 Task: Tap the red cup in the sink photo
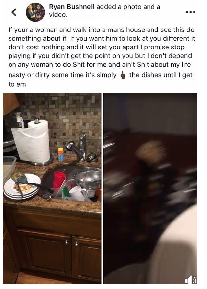tap(59, 180)
